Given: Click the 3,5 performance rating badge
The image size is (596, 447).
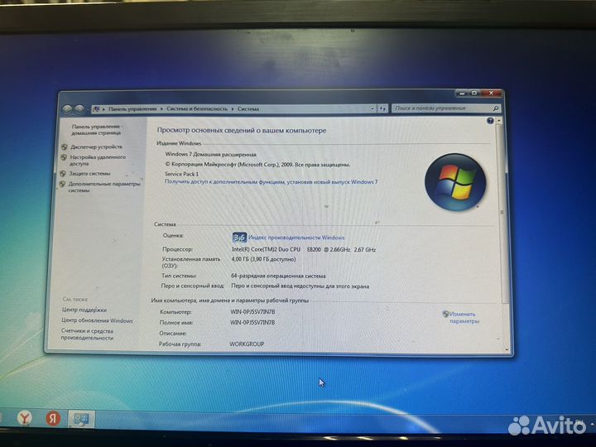Looking at the screenshot, I should pos(239,238).
